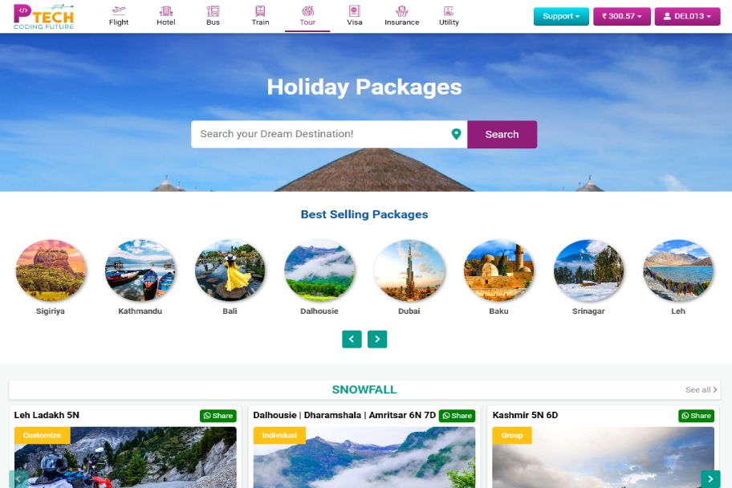Show previous best selling packages
Screen dimensions: 732x488
[x=352, y=339]
